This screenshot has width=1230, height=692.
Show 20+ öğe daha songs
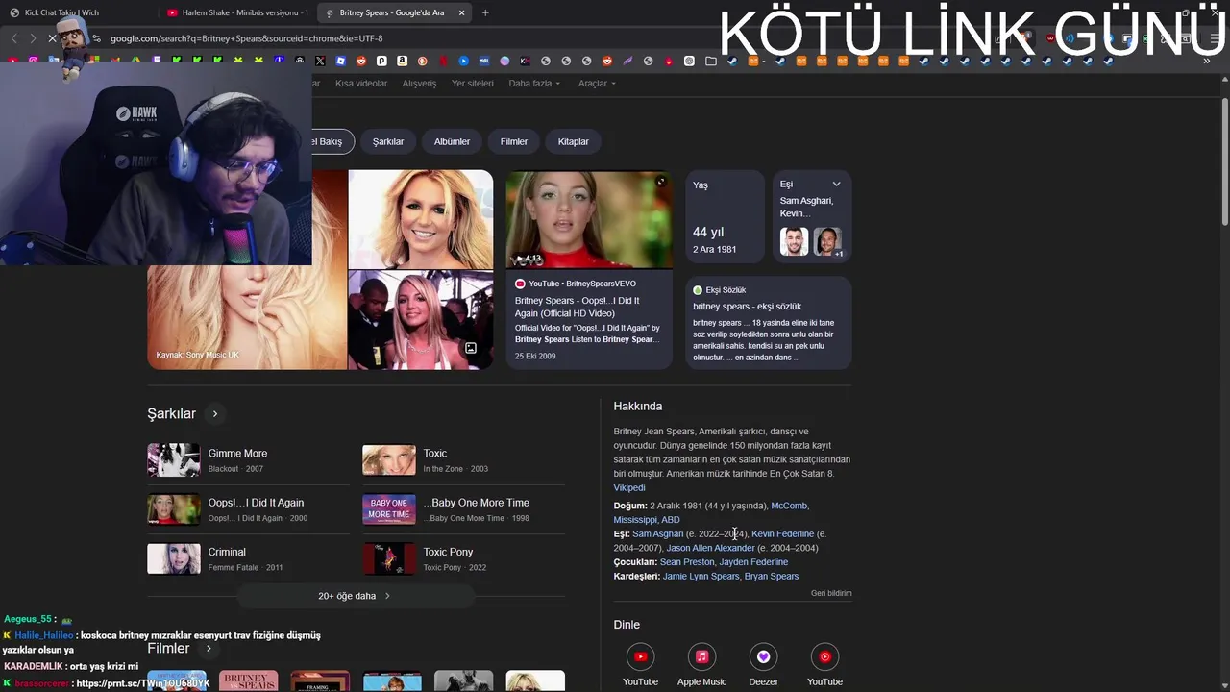click(x=355, y=596)
